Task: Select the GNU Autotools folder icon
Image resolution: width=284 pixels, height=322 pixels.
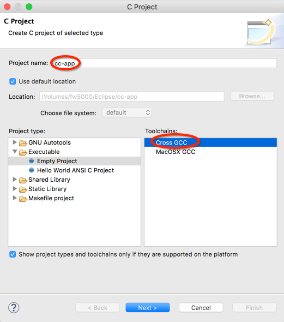Action: [23, 143]
